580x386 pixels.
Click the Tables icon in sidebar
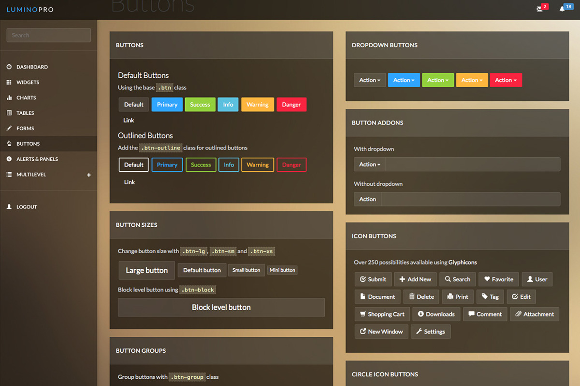[x=9, y=113]
